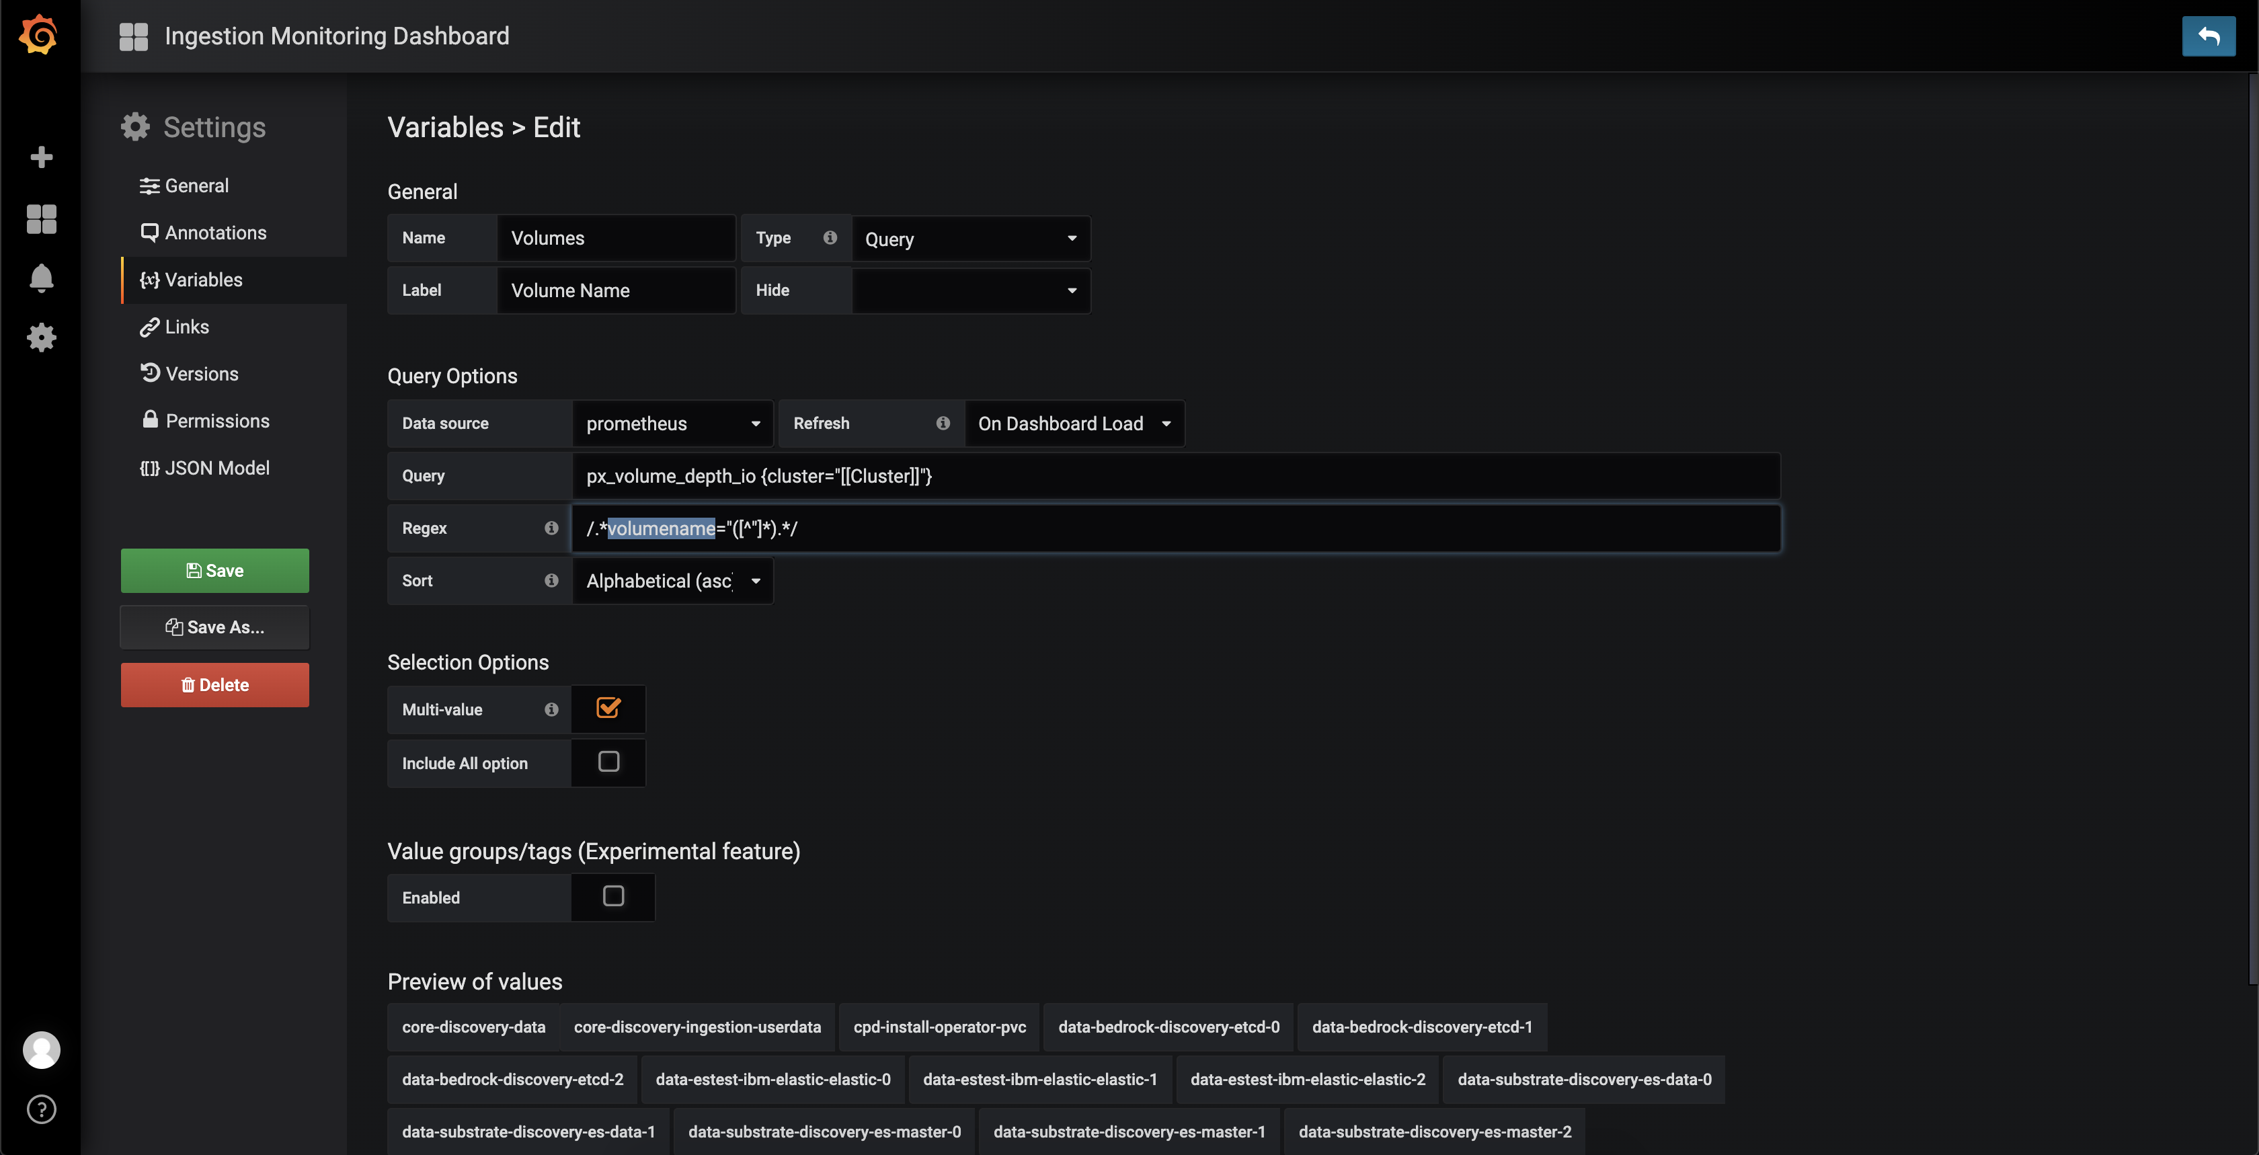
Task: Open the Create menu in the sidebar
Action: point(41,158)
